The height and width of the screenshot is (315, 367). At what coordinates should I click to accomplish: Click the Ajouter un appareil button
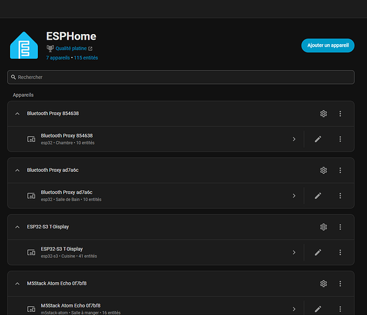tap(328, 45)
